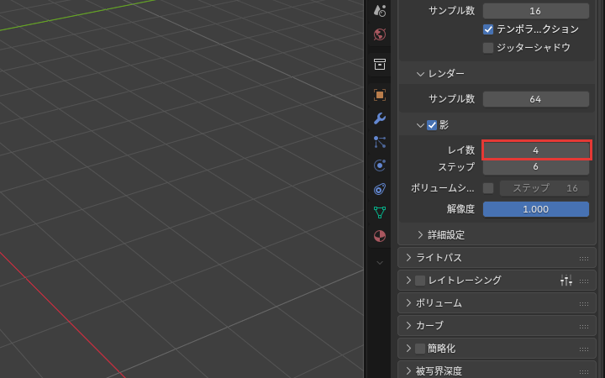Expand the カーブ panel
This screenshot has width=605, height=378.
(408, 326)
